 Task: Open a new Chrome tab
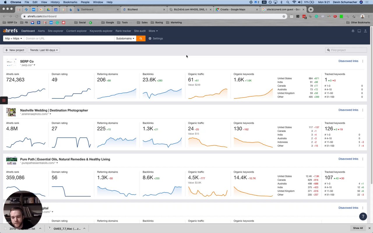(311, 9)
